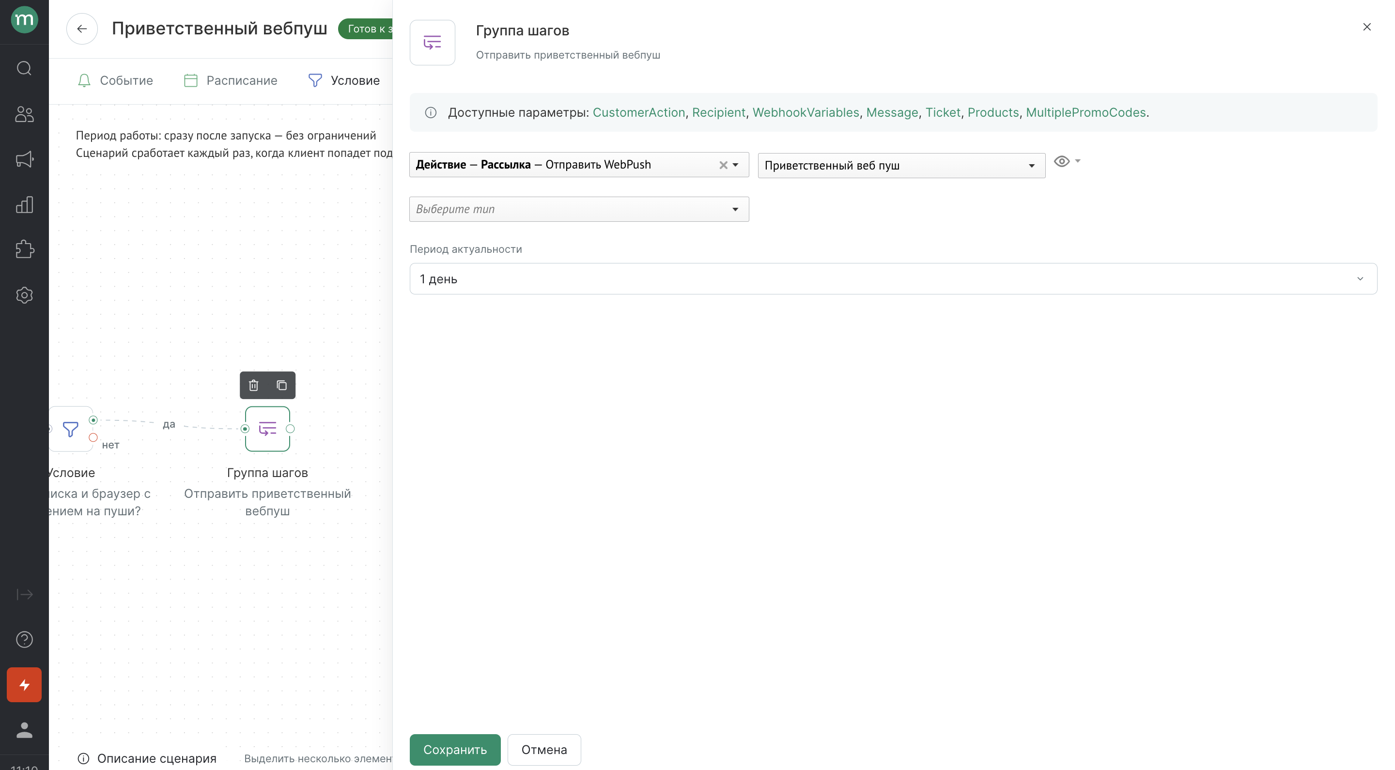This screenshot has height=770, width=1395.
Task: Open Описание сценария at bottom
Action: tap(147, 759)
